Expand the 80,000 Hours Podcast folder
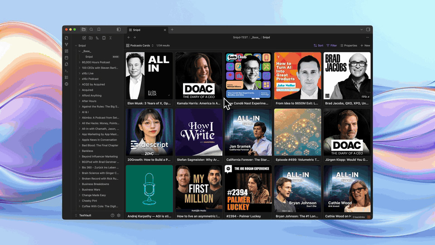This screenshot has width=435, height=245. [x=79, y=62]
